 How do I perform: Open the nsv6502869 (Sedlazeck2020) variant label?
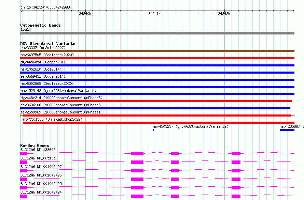pos(47,83)
